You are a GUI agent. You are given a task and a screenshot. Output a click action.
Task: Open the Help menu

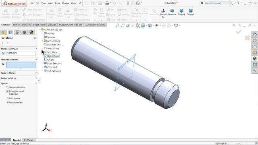73,3
